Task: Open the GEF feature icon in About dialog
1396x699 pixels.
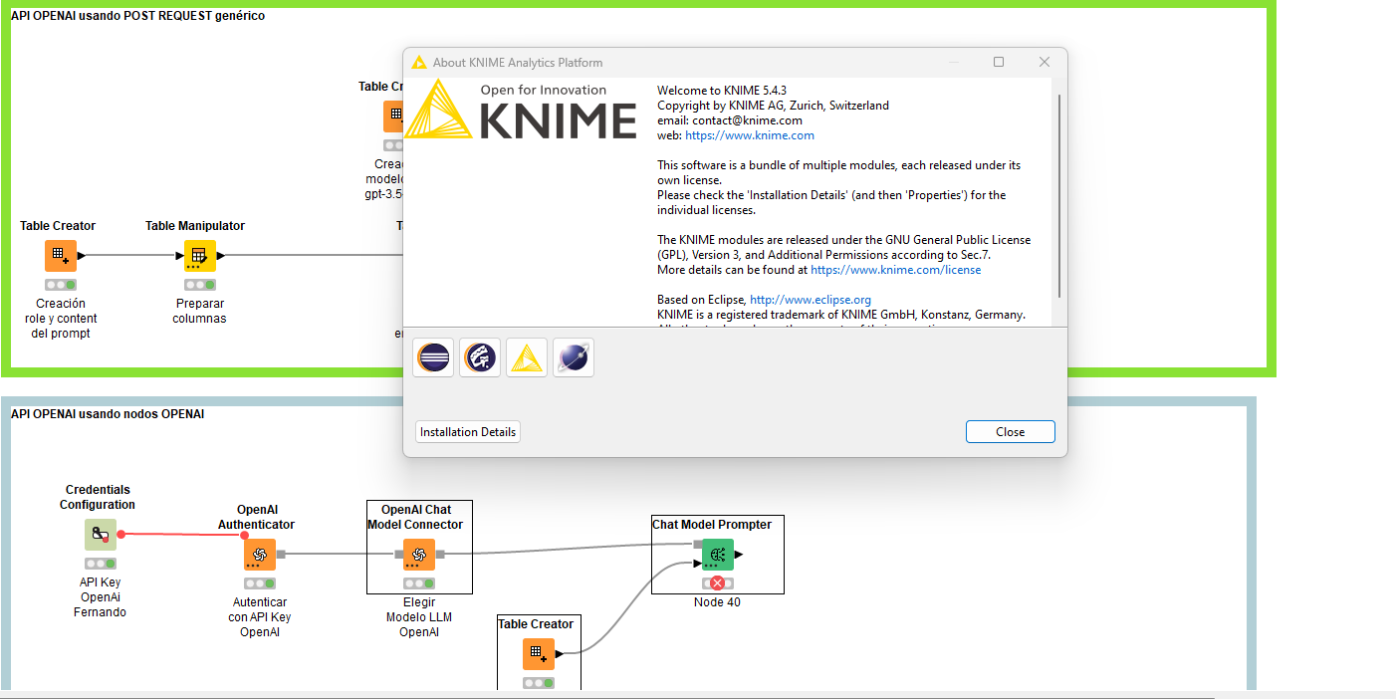Action: pos(480,357)
